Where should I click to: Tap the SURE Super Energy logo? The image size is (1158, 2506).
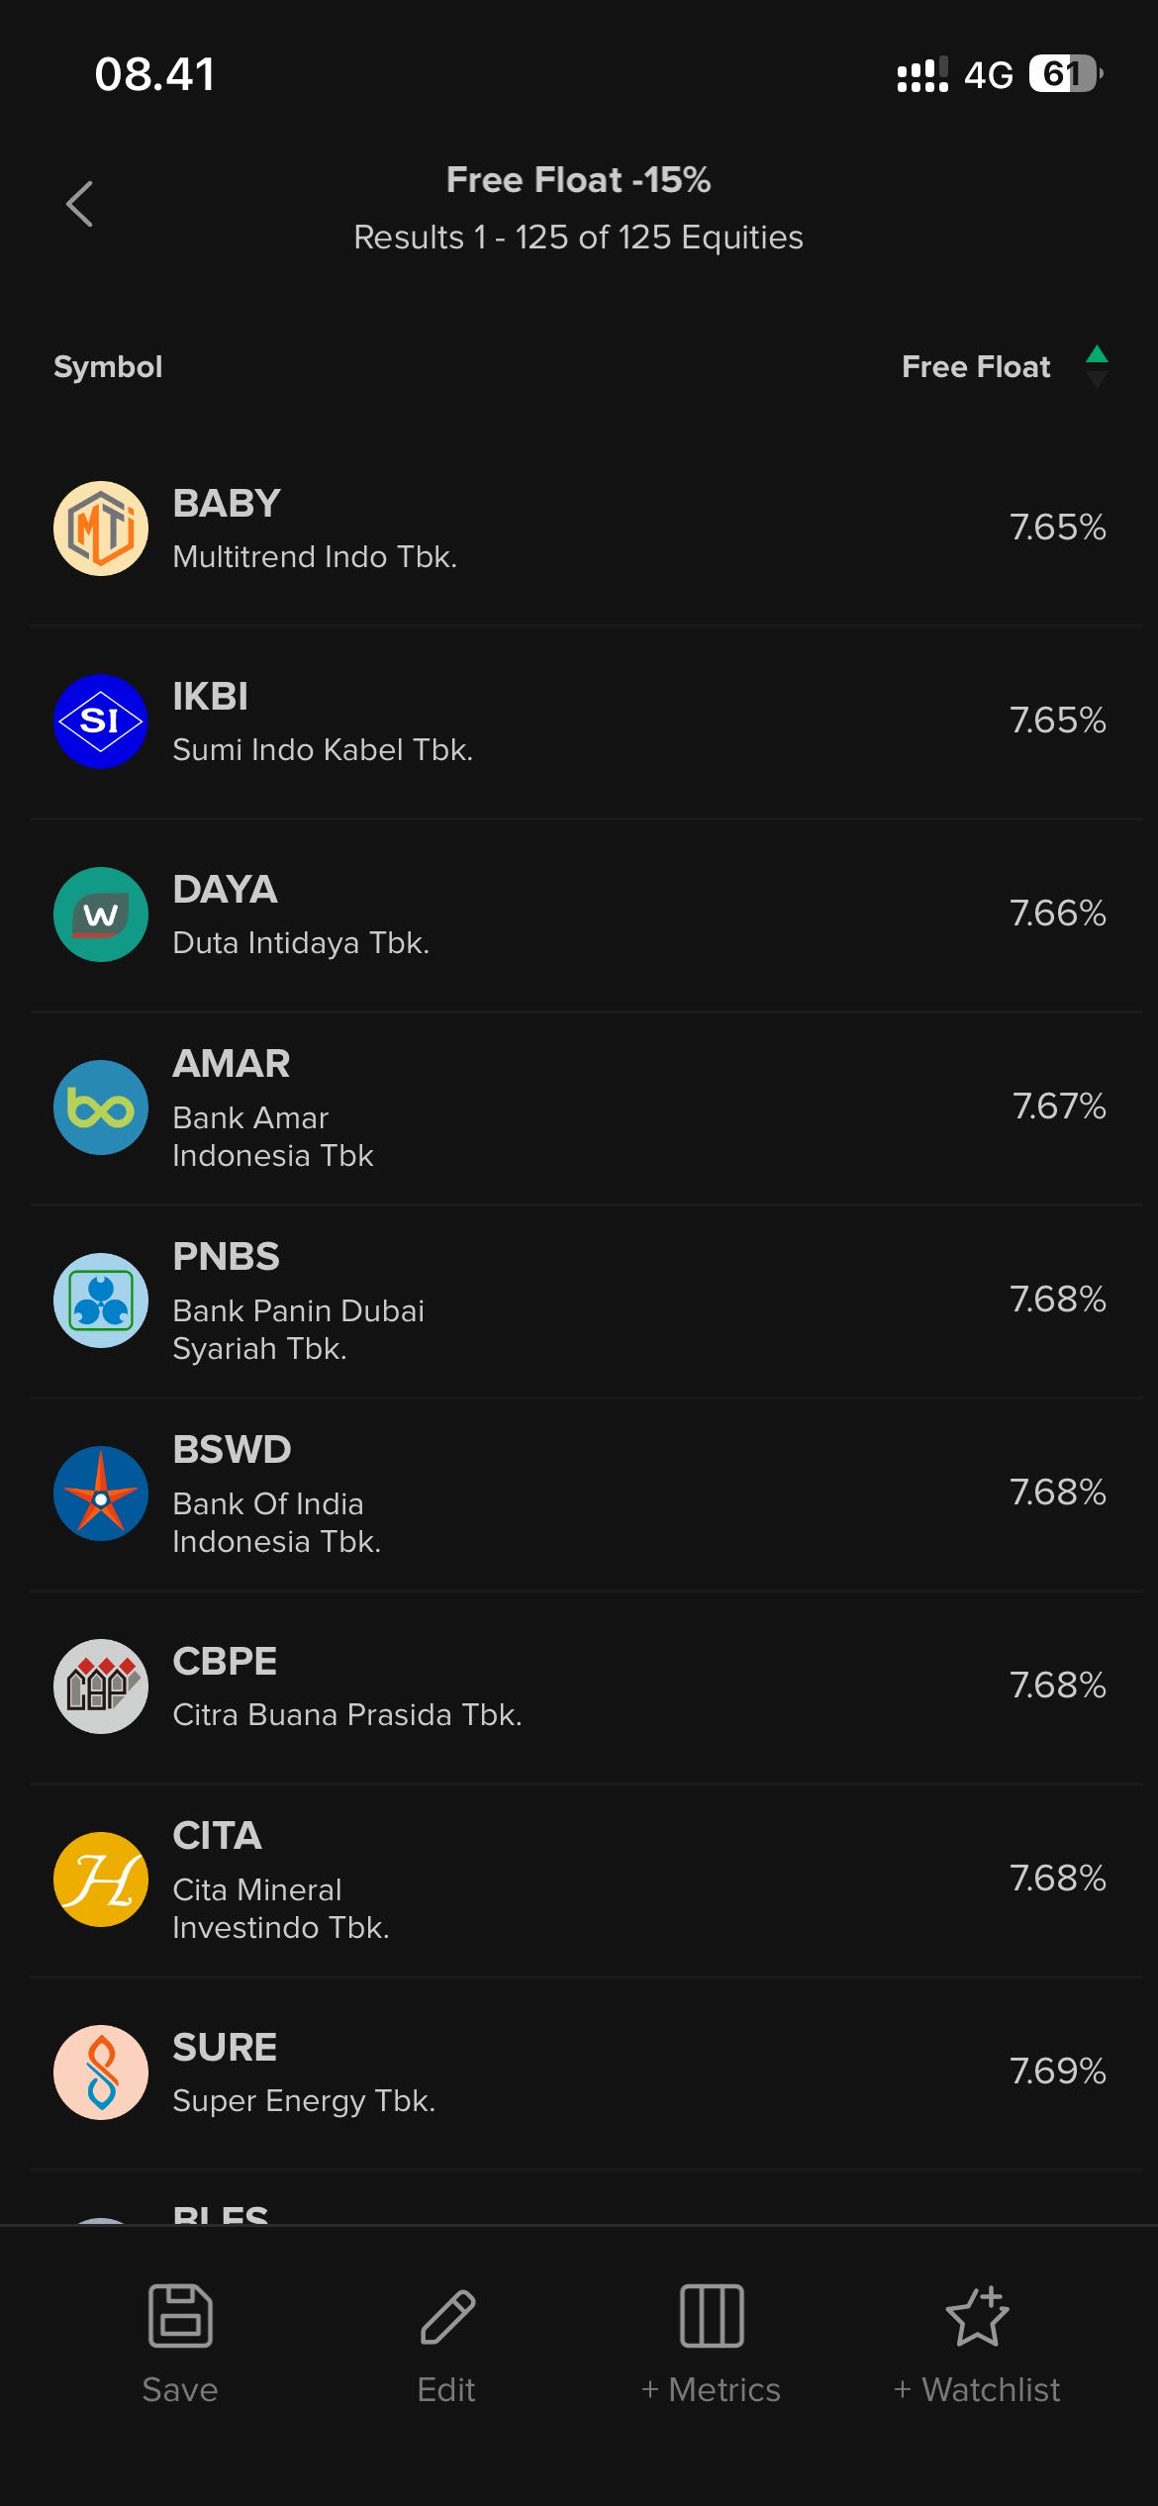[x=101, y=2072]
